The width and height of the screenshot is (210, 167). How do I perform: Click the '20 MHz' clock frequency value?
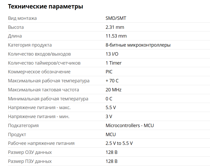113,90
